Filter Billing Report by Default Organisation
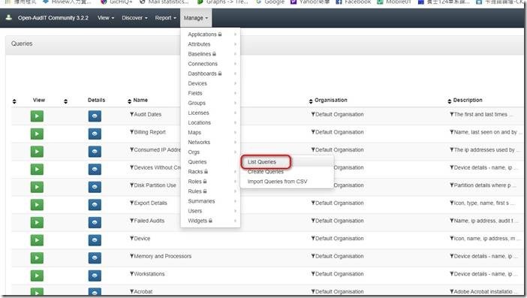 (313, 132)
